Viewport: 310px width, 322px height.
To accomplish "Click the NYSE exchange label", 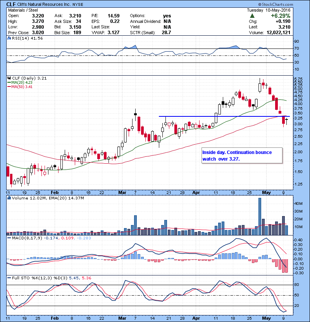I will [x=77, y=5].
